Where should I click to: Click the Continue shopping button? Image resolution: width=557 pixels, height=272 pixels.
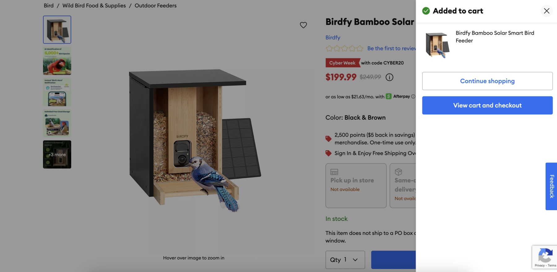click(487, 81)
